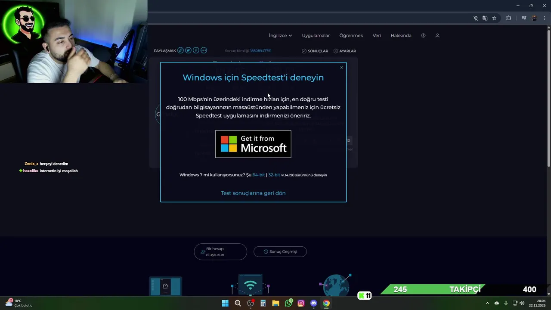Open the Öğrenmek menu
Screen dimensions: 551x310
[351, 36]
